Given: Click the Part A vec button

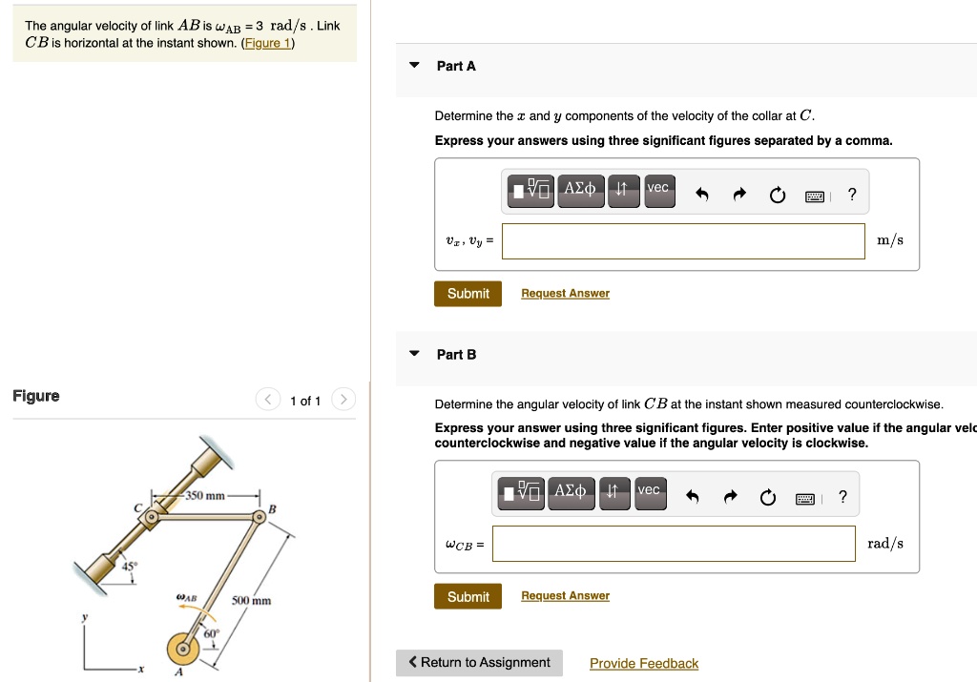Looking at the screenshot, I should click(x=660, y=191).
